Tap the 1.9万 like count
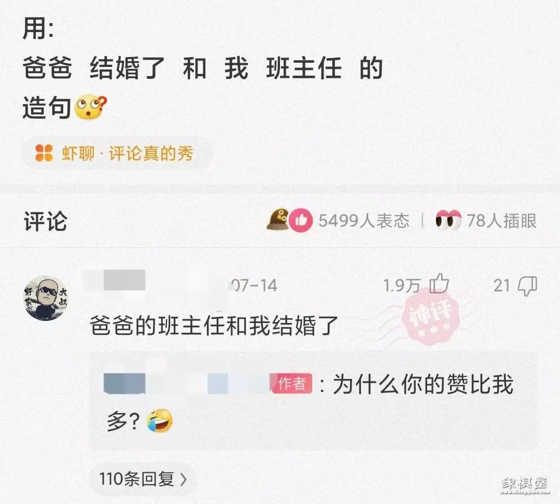 401,285
